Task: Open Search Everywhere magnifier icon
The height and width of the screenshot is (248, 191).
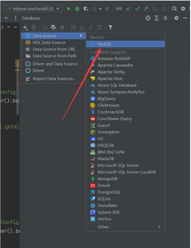Action: point(174,9)
